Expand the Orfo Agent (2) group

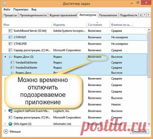(5, 124)
